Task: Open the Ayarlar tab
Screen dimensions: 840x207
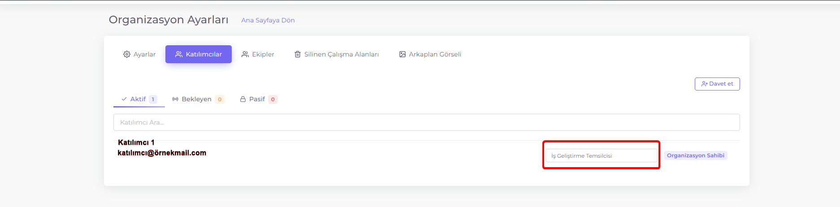Action: pos(139,54)
